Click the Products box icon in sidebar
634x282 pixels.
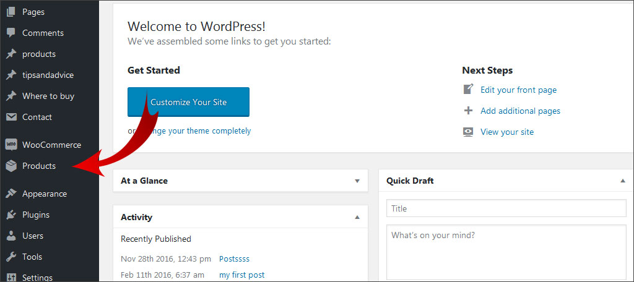pos(11,166)
